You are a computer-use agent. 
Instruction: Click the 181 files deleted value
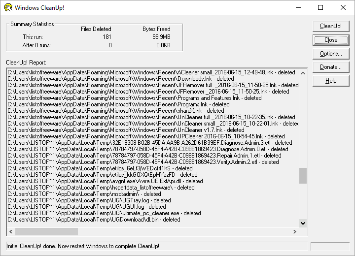(107, 37)
